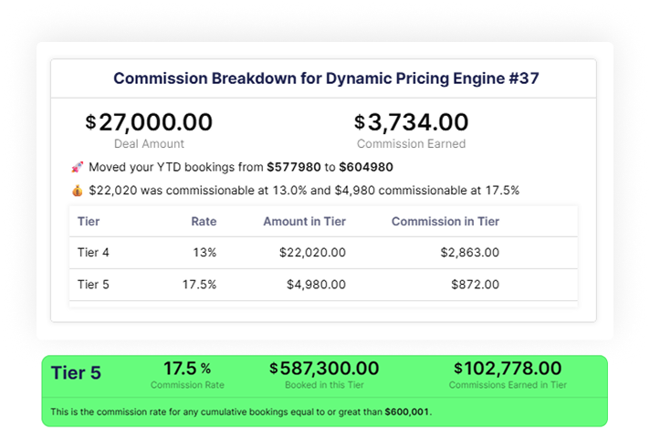This screenshot has height=428, width=650.
Task: Click the Commissions Earned in Tier label
Action: tap(508, 385)
